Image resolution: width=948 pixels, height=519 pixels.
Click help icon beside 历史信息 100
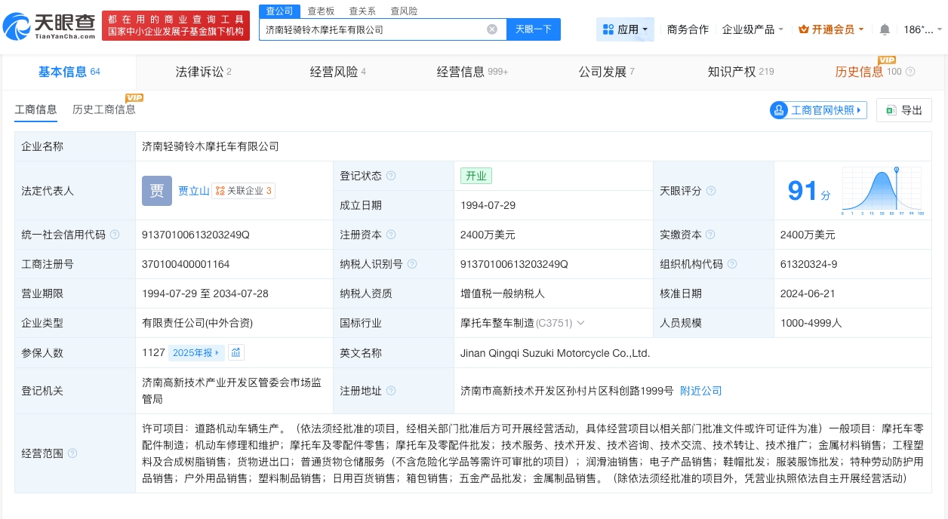910,72
